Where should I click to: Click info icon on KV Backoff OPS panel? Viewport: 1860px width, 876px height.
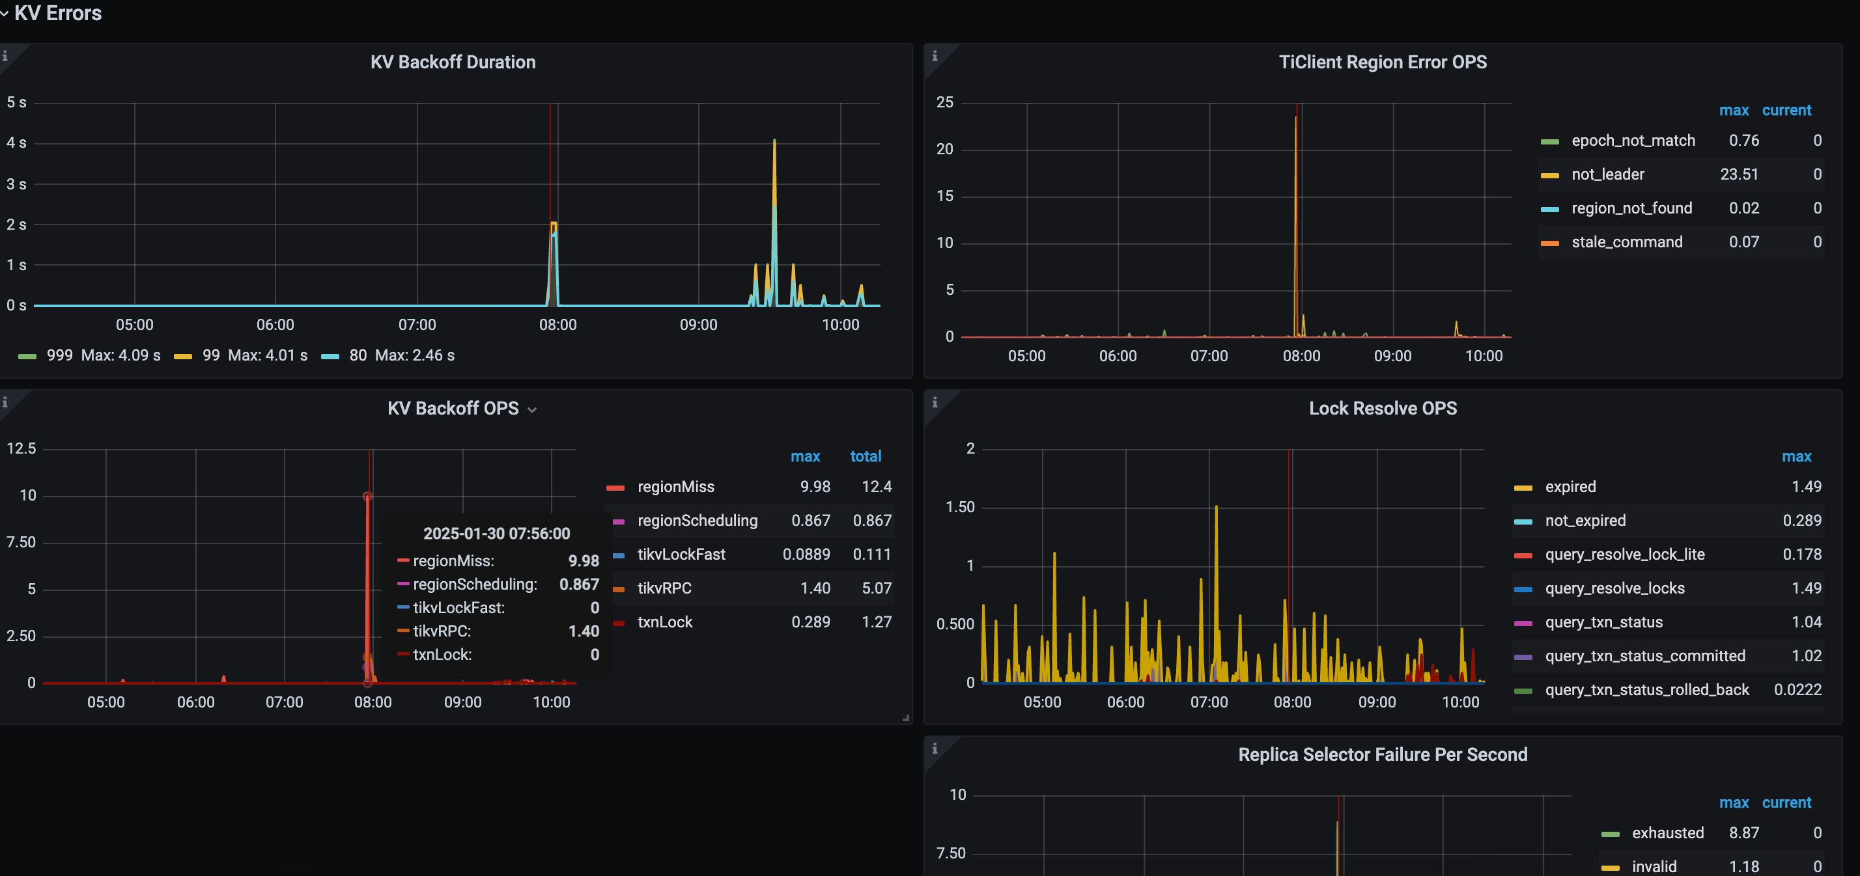tap(5, 402)
